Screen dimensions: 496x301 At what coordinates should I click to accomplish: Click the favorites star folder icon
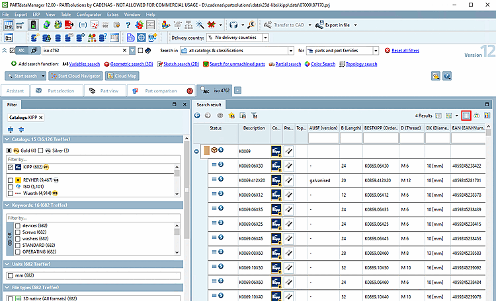(231, 116)
